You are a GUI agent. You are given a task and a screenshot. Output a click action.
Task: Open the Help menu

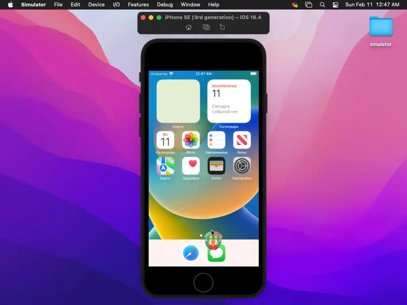coord(213,5)
